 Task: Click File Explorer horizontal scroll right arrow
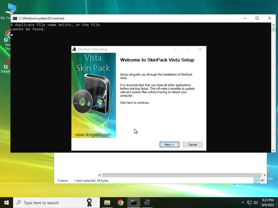264,175
